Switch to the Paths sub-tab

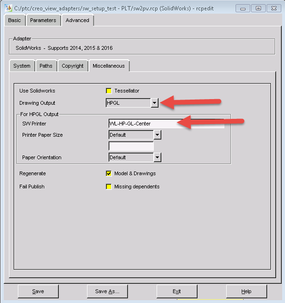tap(46, 66)
